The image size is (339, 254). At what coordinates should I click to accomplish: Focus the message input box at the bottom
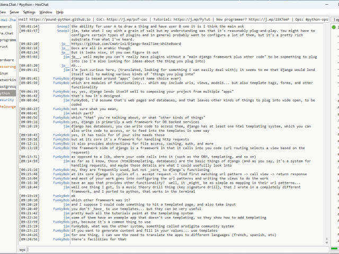pos(175,249)
